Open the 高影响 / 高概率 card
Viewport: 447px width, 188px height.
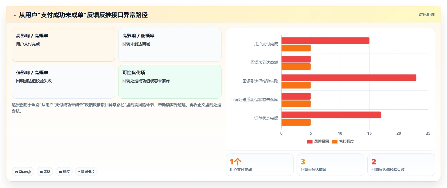pyautogui.click(x=64, y=45)
